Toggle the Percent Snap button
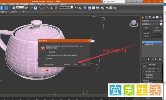Viewport: 166px width, 100px height. coord(48,8)
